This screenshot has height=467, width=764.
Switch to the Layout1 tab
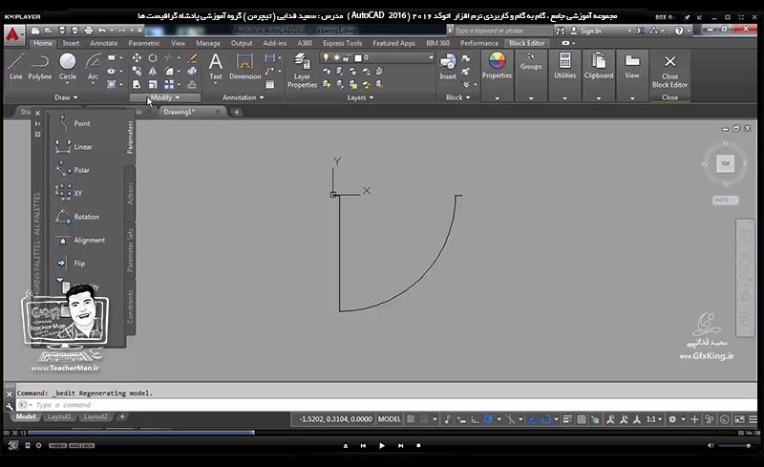[59, 416]
